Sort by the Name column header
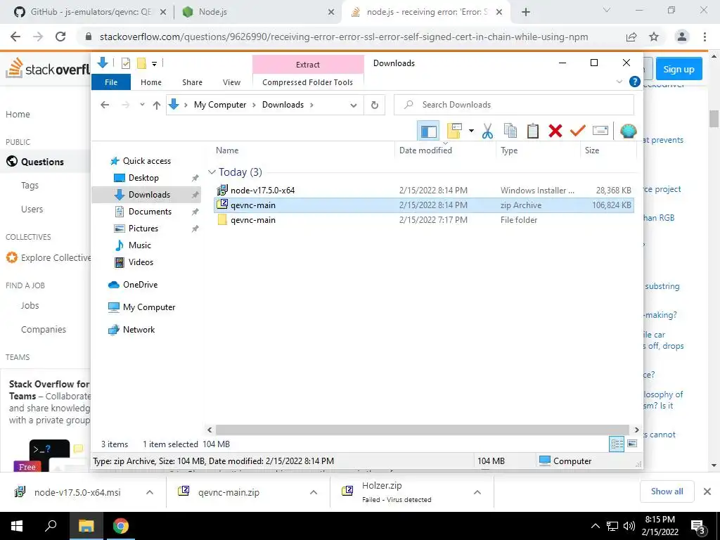The image size is (720, 540). point(303,150)
